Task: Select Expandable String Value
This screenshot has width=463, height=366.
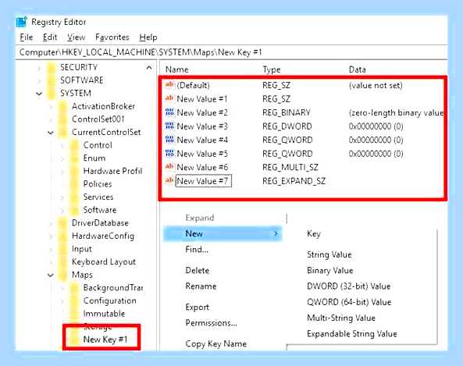Action: point(352,334)
